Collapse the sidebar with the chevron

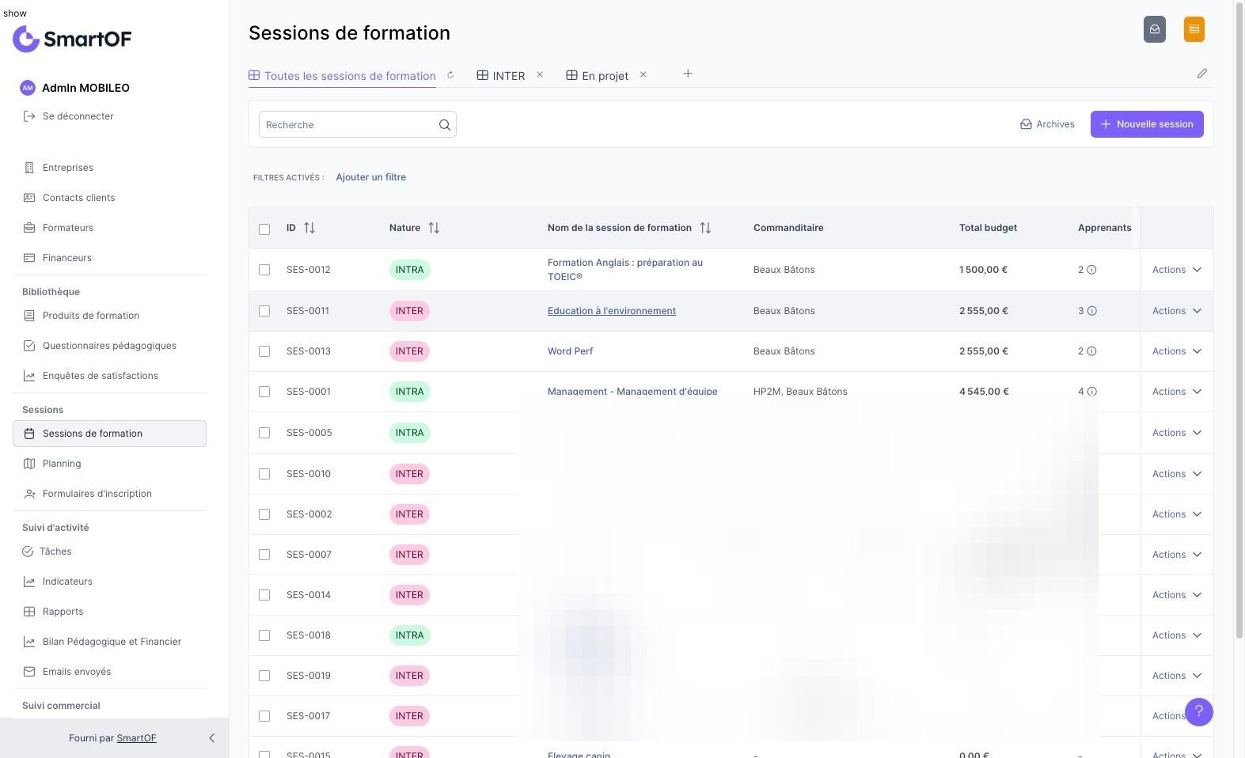pyautogui.click(x=211, y=738)
